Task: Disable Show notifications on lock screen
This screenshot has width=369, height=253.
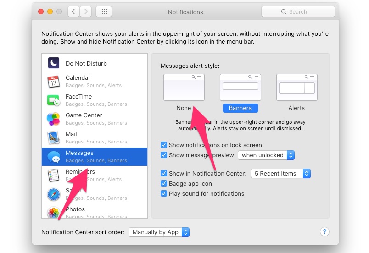Action: click(x=164, y=145)
